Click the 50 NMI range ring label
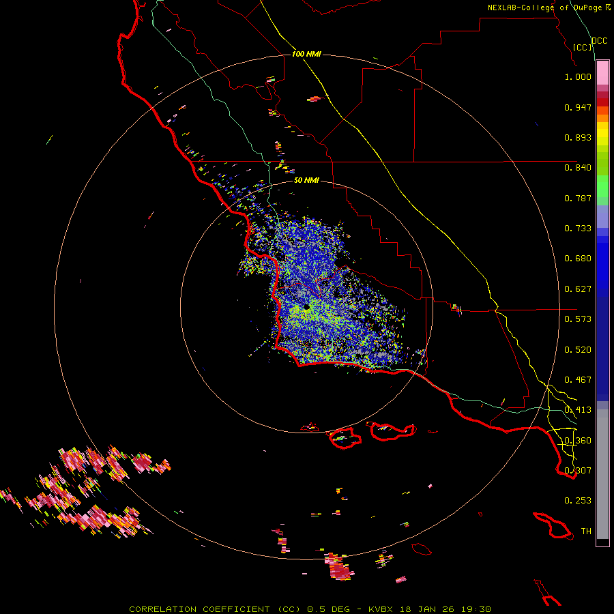This screenshot has width=614, height=614. [306, 181]
